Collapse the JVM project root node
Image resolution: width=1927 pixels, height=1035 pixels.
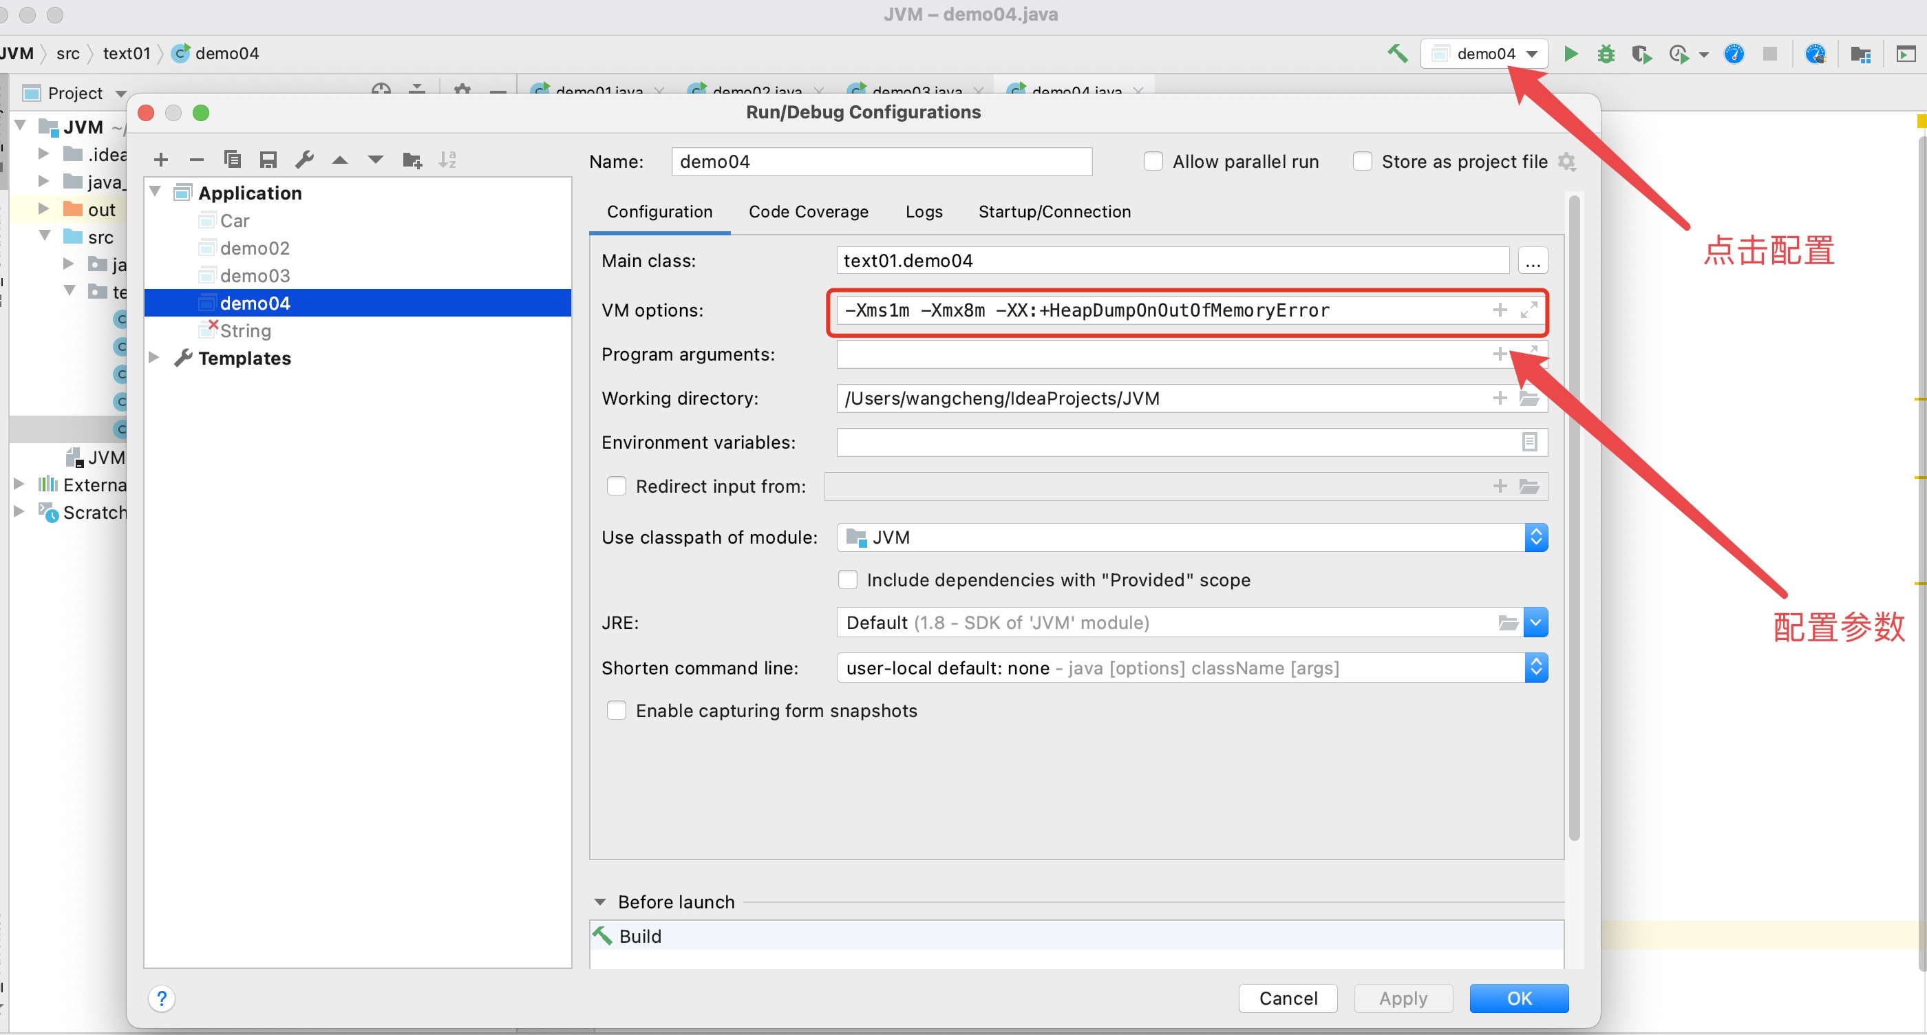[x=21, y=125]
